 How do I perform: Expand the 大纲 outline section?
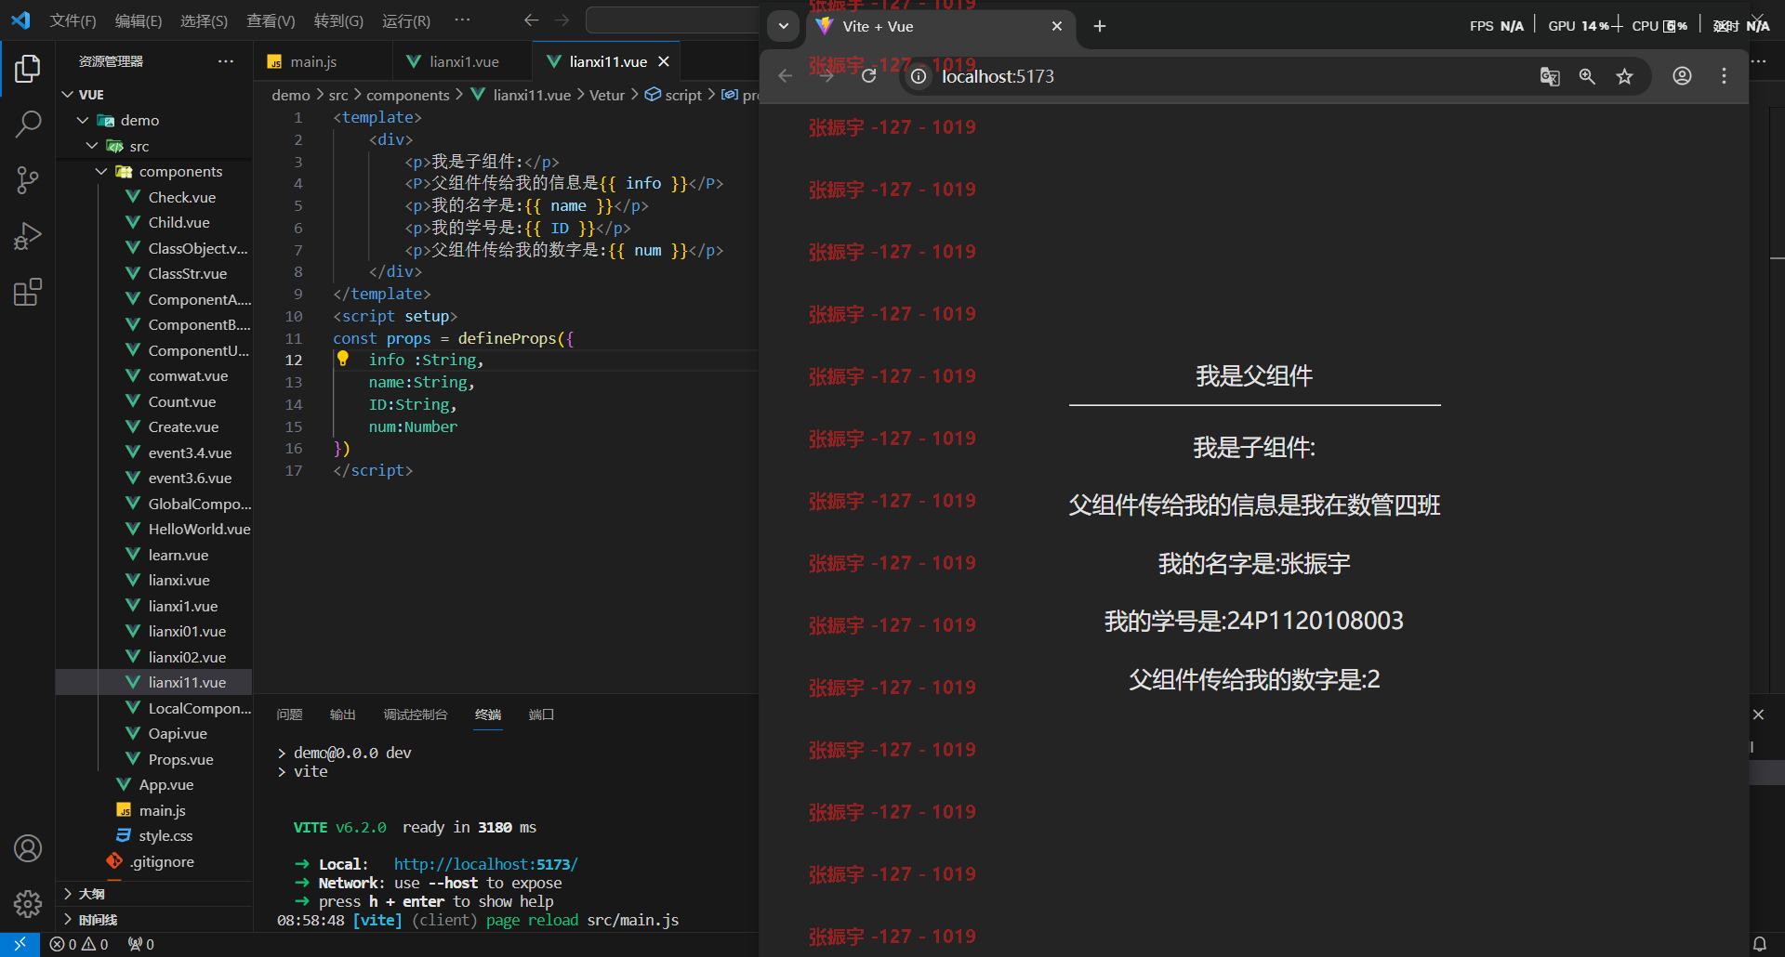point(154,894)
